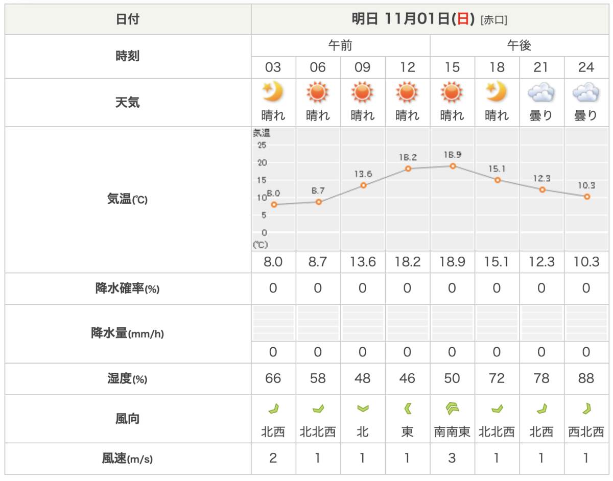Click the wind arrow above 21 o'clock's 北西
This screenshot has width=613, height=481.
pyautogui.click(x=541, y=408)
